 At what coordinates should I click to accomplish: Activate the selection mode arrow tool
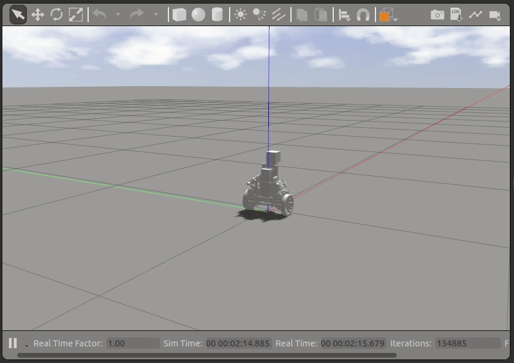(x=18, y=15)
